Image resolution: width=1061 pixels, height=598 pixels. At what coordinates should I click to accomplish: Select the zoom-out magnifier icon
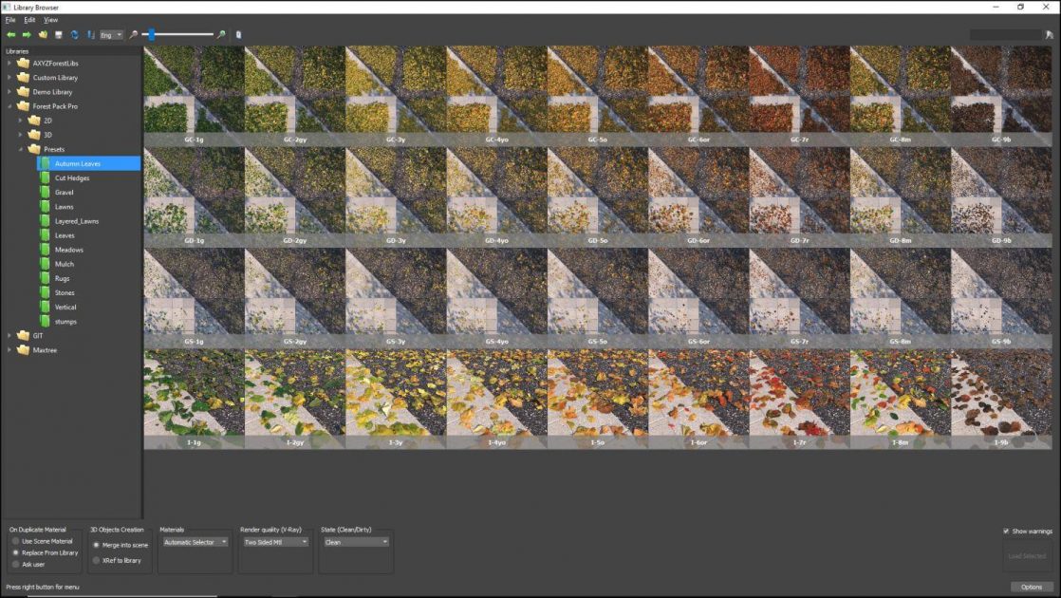click(x=133, y=34)
